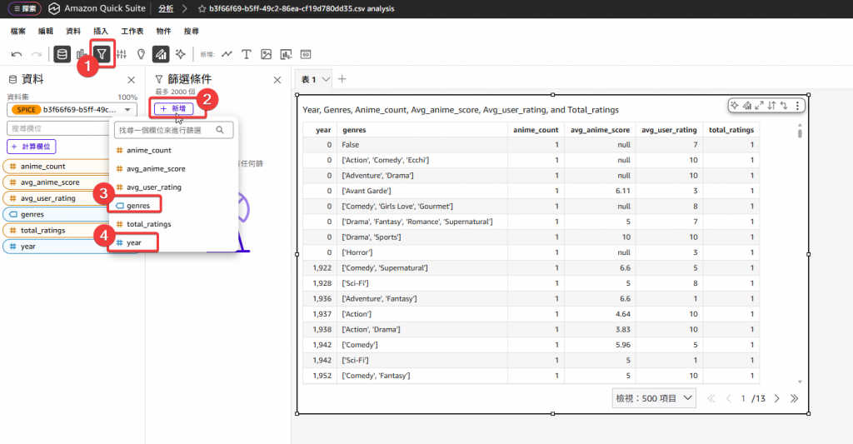This screenshot has width=853, height=444.
Task: Click the search magnifier in field dropdown
Action: (220, 130)
